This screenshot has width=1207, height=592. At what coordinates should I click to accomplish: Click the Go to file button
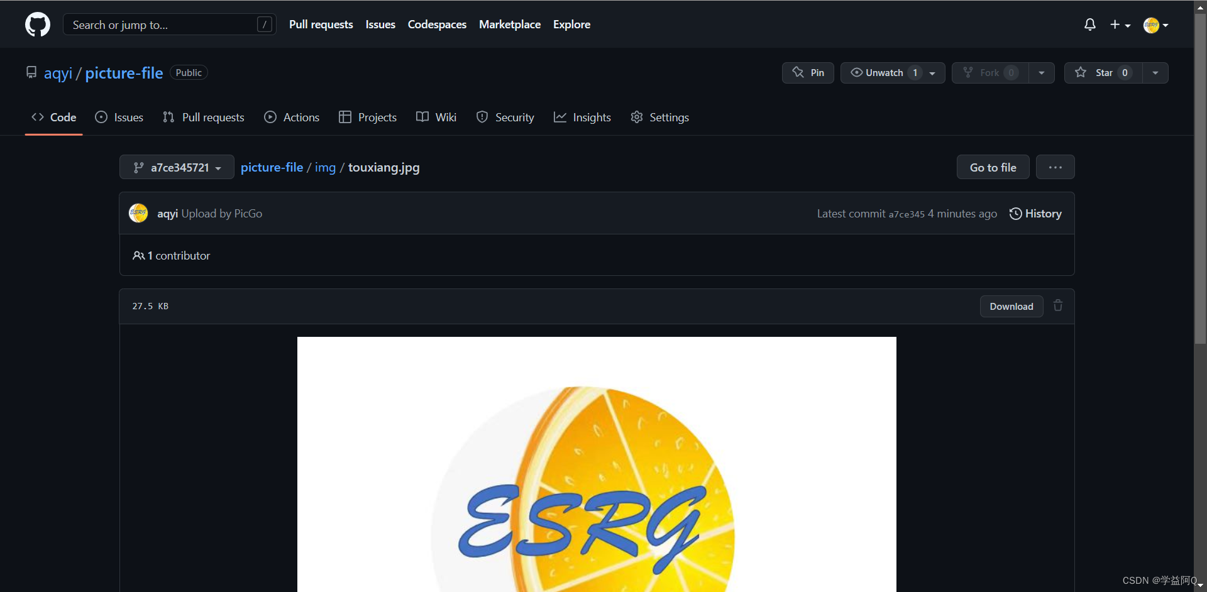point(993,167)
